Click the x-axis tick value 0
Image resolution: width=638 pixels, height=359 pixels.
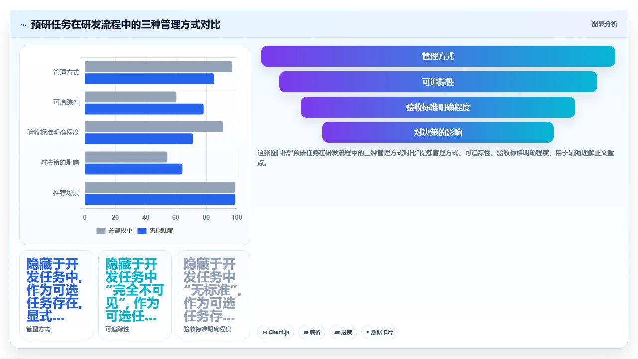[85, 217]
